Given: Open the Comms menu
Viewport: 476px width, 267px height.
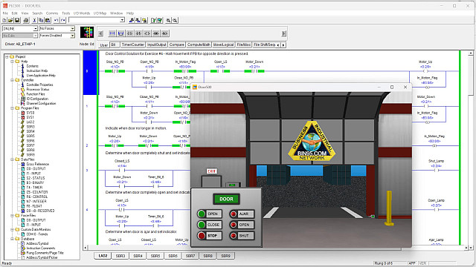Looking at the screenshot, I should (52, 13).
